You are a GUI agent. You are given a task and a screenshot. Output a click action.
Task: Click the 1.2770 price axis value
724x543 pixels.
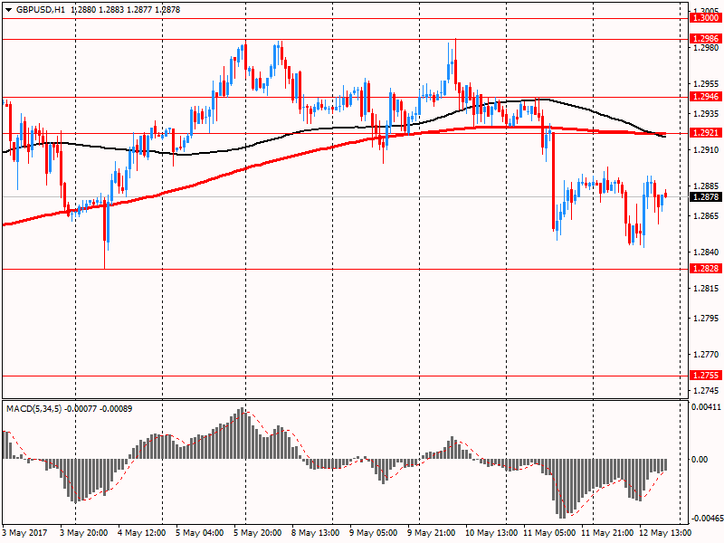tap(707, 355)
